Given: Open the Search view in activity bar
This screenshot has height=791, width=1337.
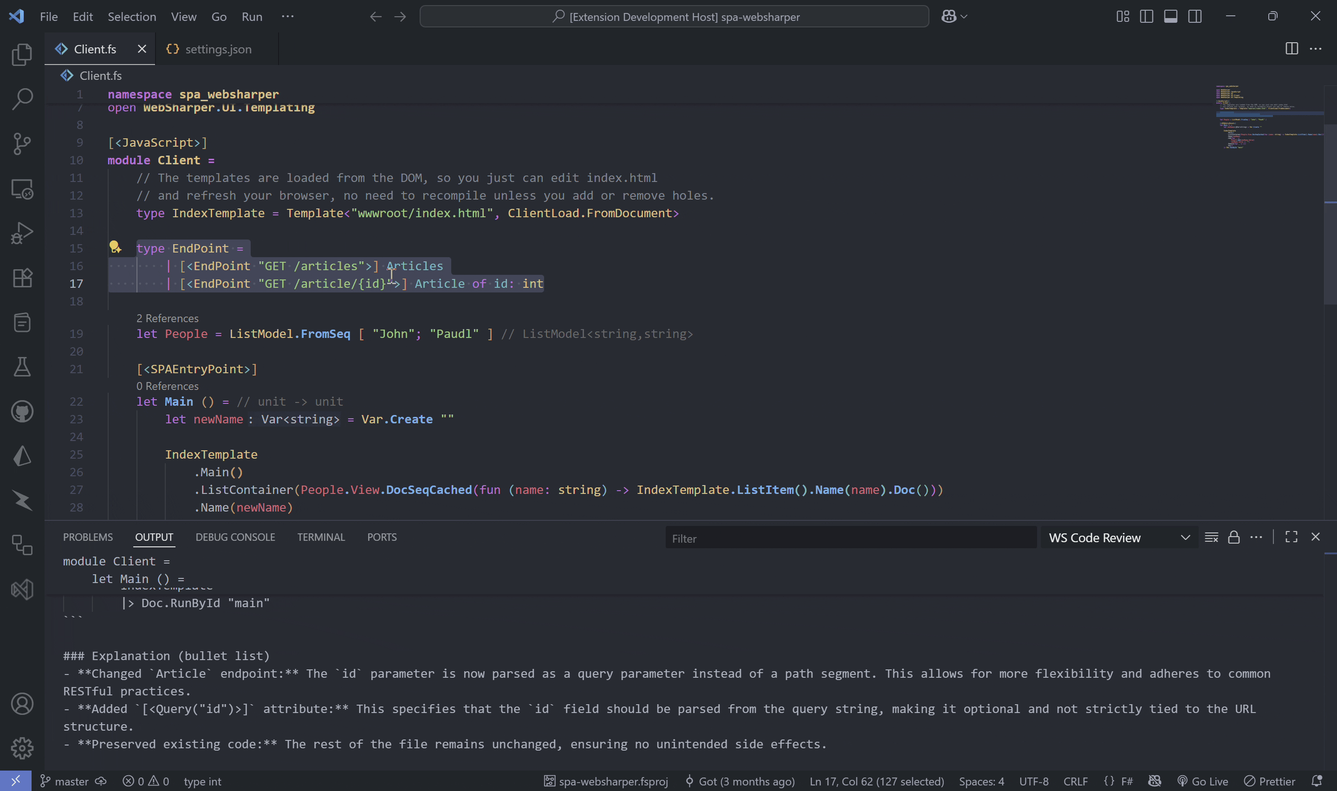Looking at the screenshot, I should point(22,99).
